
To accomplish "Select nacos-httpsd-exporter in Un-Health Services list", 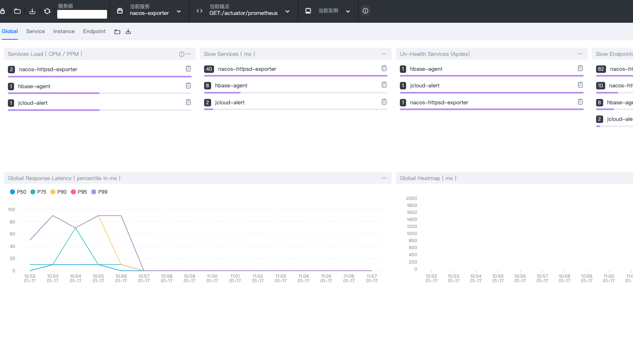I will 439,103.
